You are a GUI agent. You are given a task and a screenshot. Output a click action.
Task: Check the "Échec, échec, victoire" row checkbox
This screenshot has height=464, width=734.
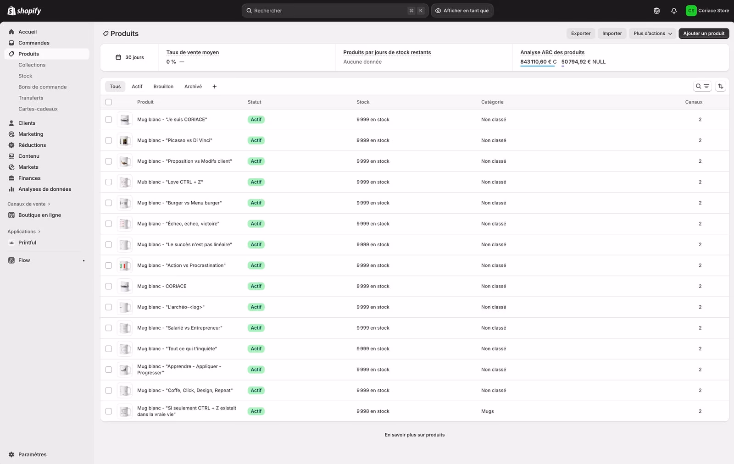tap(109, 224)
